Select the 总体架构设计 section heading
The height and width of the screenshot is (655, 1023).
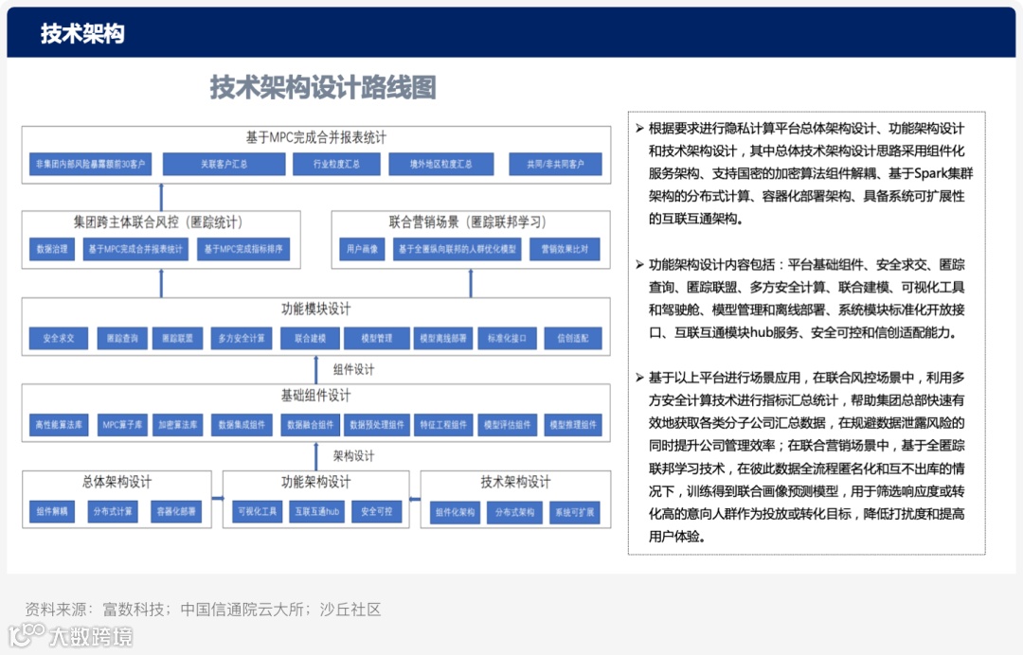coord(117,482)
